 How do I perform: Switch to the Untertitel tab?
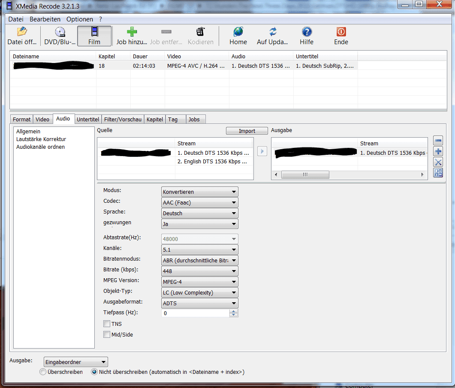(88, 119)
